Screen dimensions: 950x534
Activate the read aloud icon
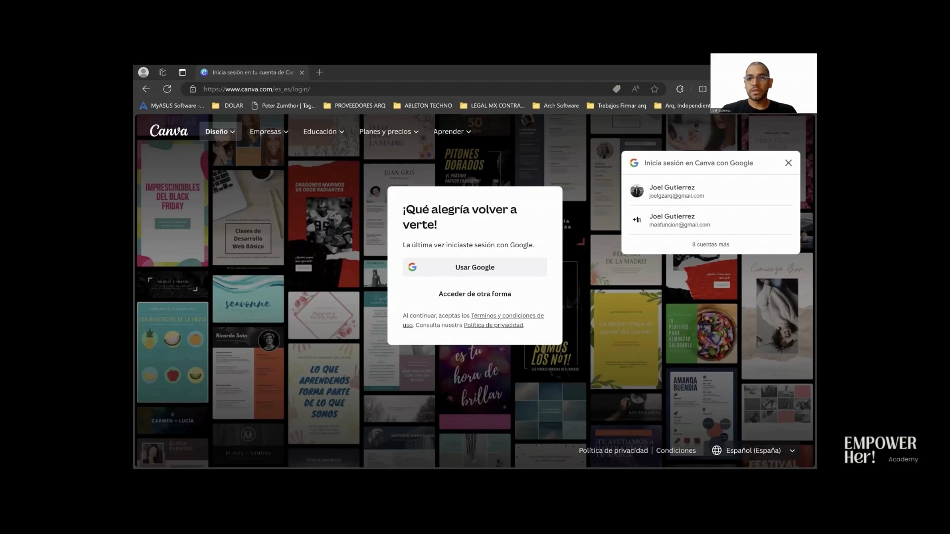pos(636,89)
